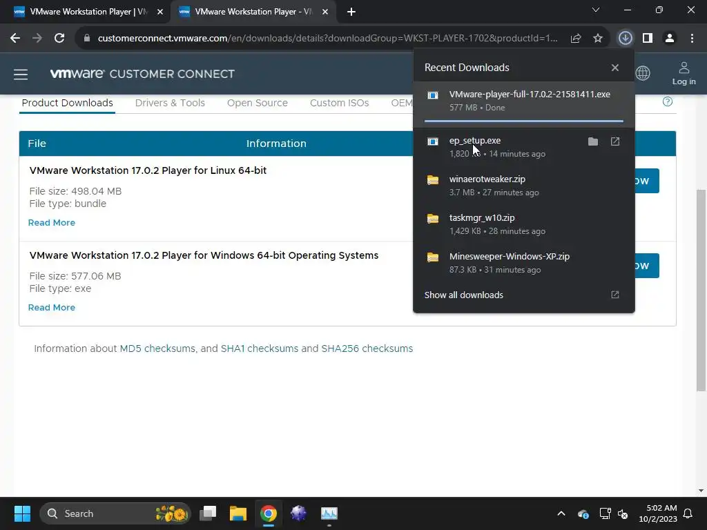Viewport: 707px width, 530px height.
Task: Open the taskmgr_w10.zip download
Action: coord(524,224)
